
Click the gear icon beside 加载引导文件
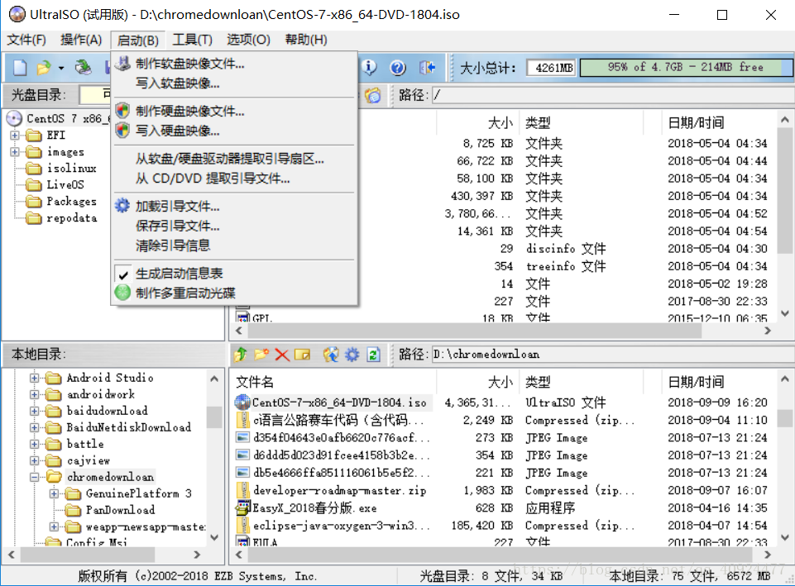122,206
